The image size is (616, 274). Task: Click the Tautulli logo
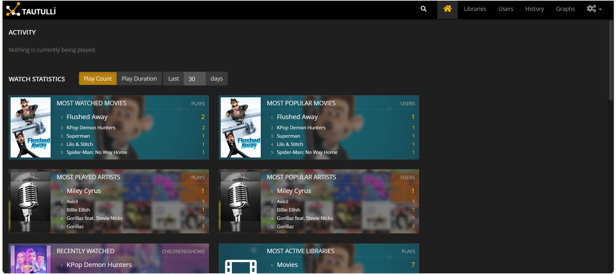coord(31,10)
